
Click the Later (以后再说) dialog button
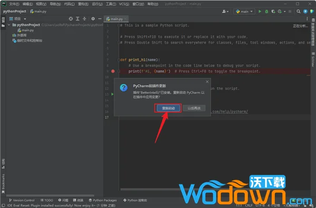pyautogui.click(x=194, y=108)
